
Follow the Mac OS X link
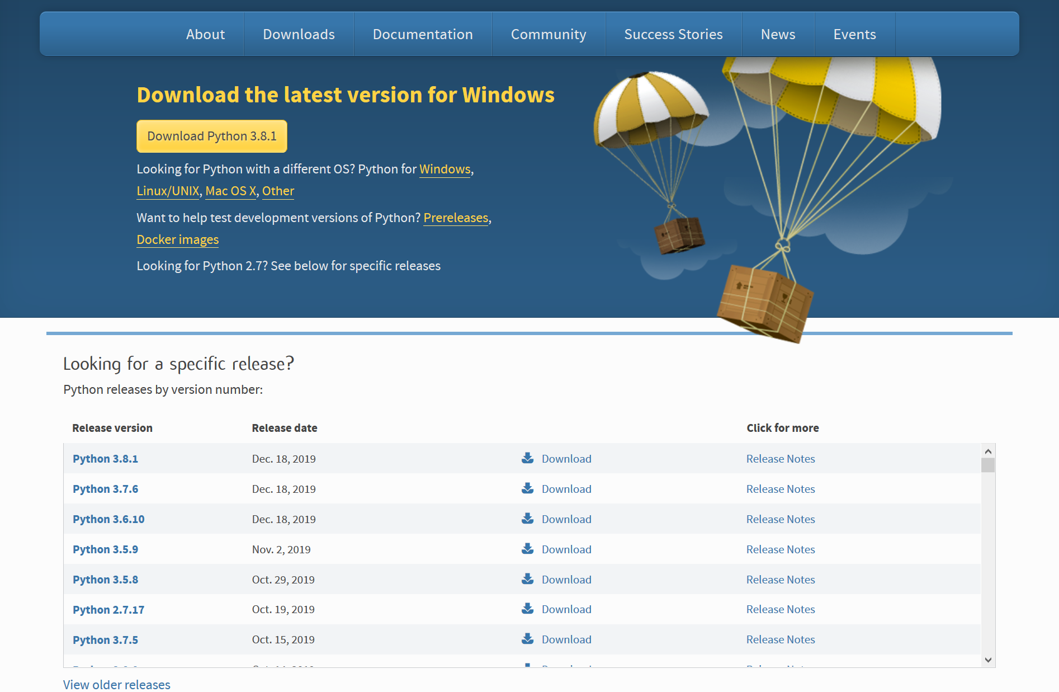[x=230, y=191]
